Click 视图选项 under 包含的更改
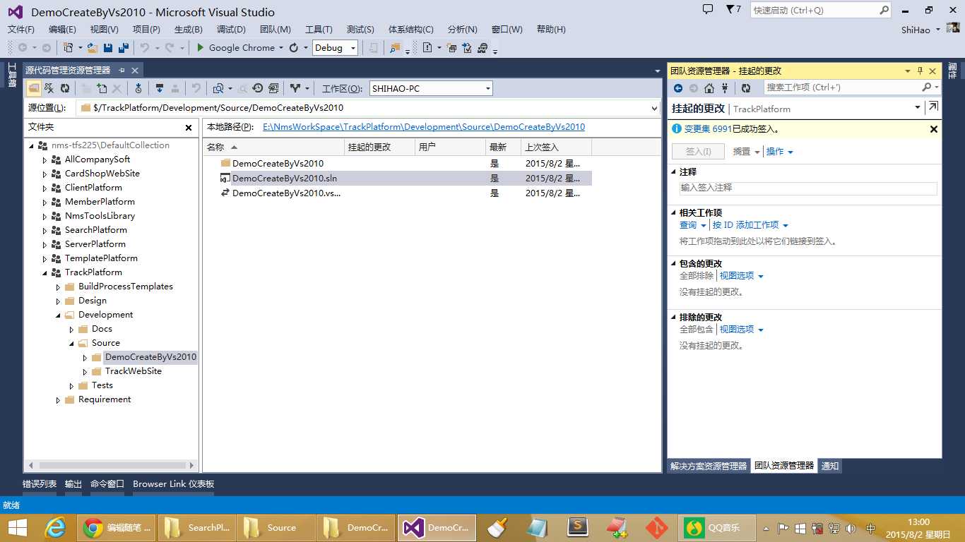The image size is (965, 542). (737, 276)
